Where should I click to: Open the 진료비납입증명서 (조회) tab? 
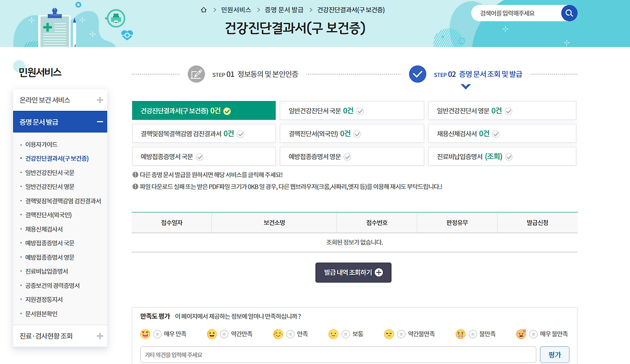coord(502,157)
